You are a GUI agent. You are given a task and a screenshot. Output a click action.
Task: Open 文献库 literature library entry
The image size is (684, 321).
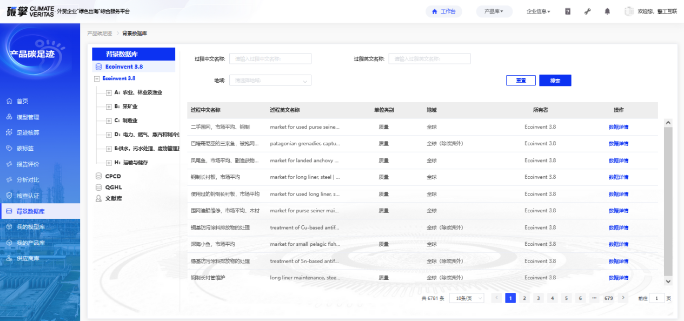point(113,198)
